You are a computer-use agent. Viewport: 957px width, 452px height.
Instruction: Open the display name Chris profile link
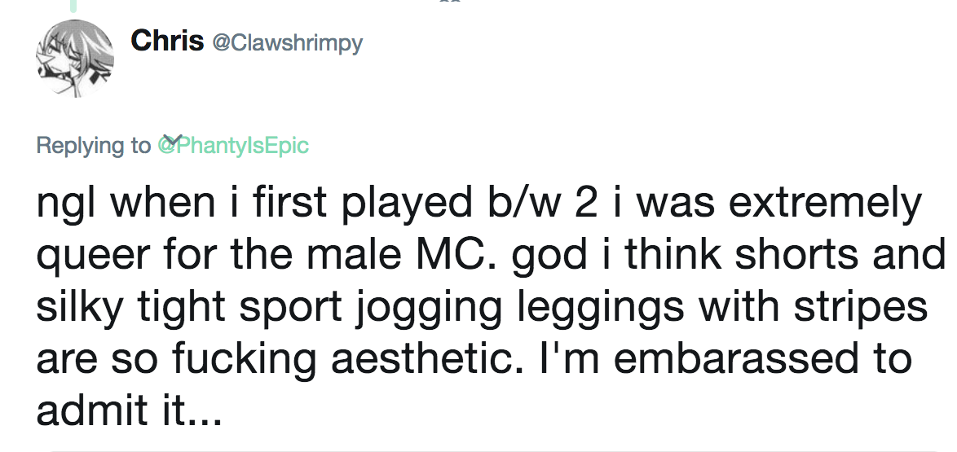166,42
